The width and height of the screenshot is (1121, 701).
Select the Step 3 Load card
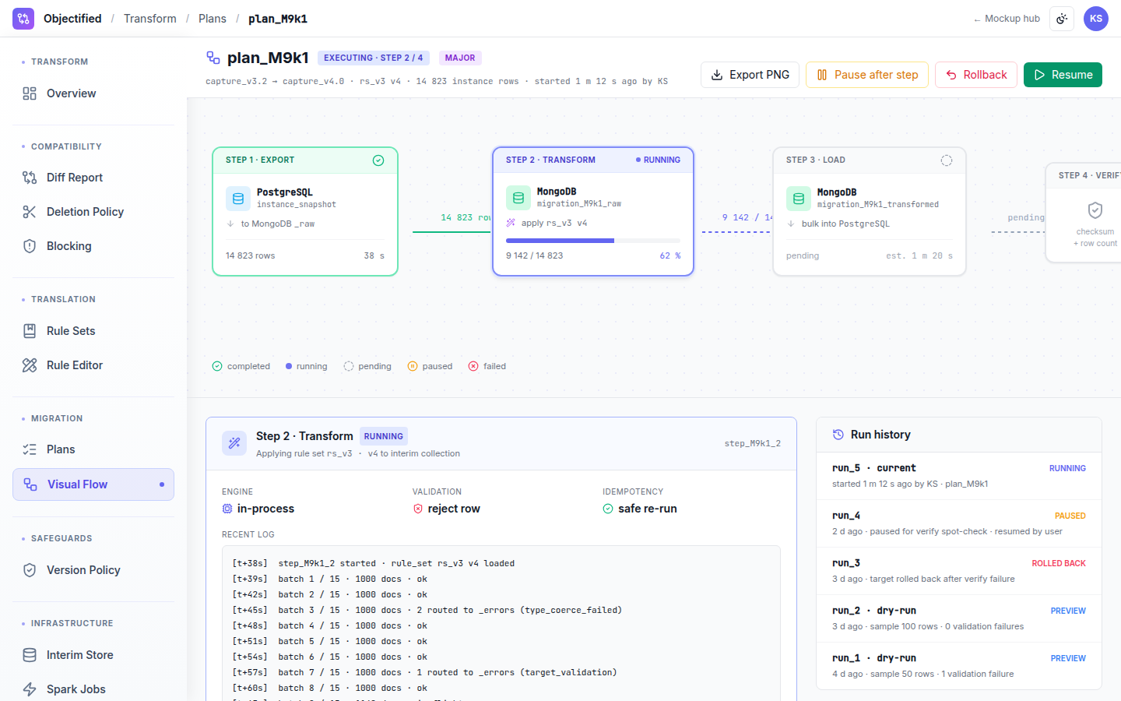tap(870, 212)
